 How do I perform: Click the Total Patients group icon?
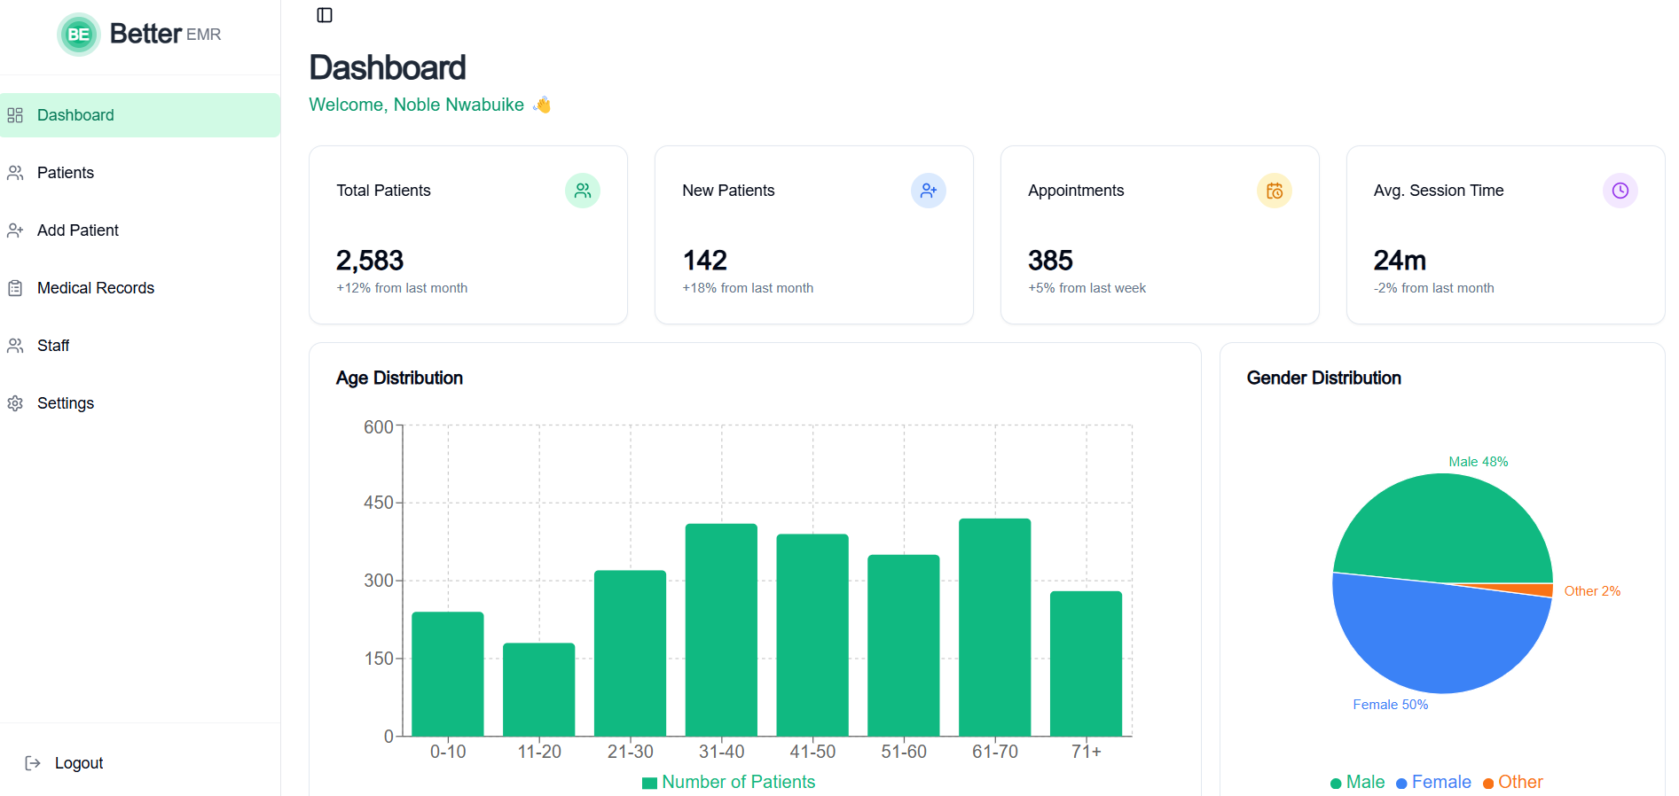coord(582,191)
